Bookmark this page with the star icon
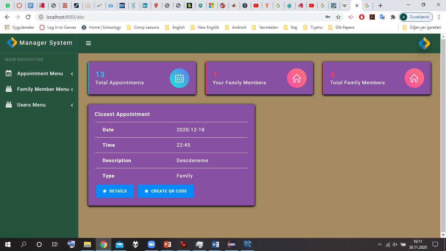This screenshot has width=446, height=251. [x=338, y=17]
